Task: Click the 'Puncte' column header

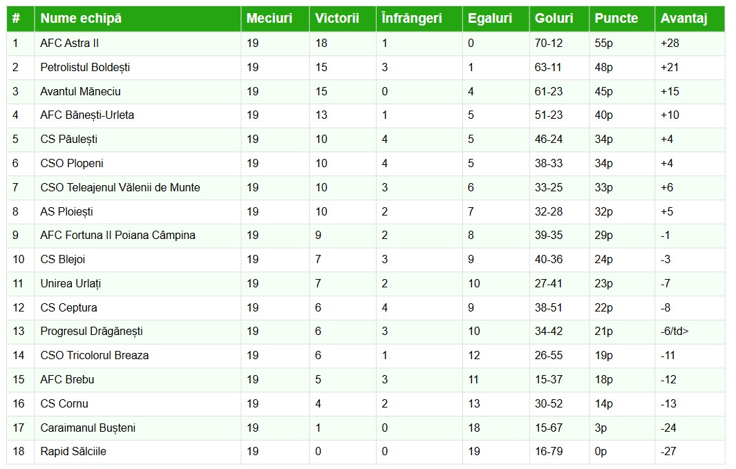Action: (616, 19)
